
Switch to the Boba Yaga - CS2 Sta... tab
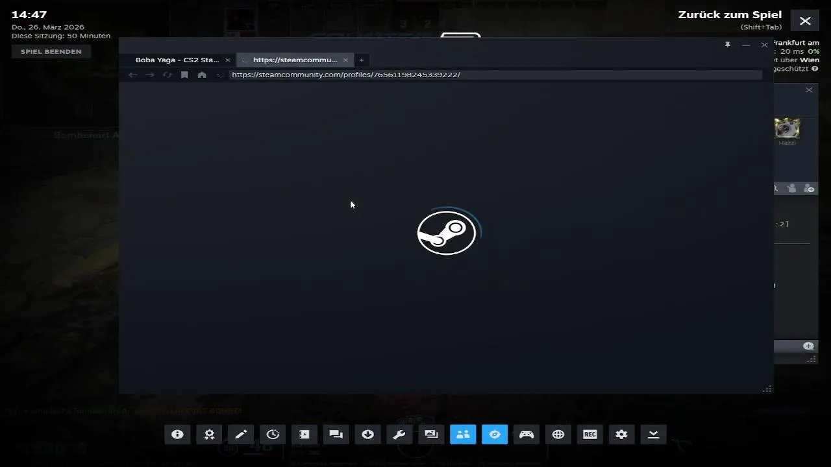coord(177,60)
